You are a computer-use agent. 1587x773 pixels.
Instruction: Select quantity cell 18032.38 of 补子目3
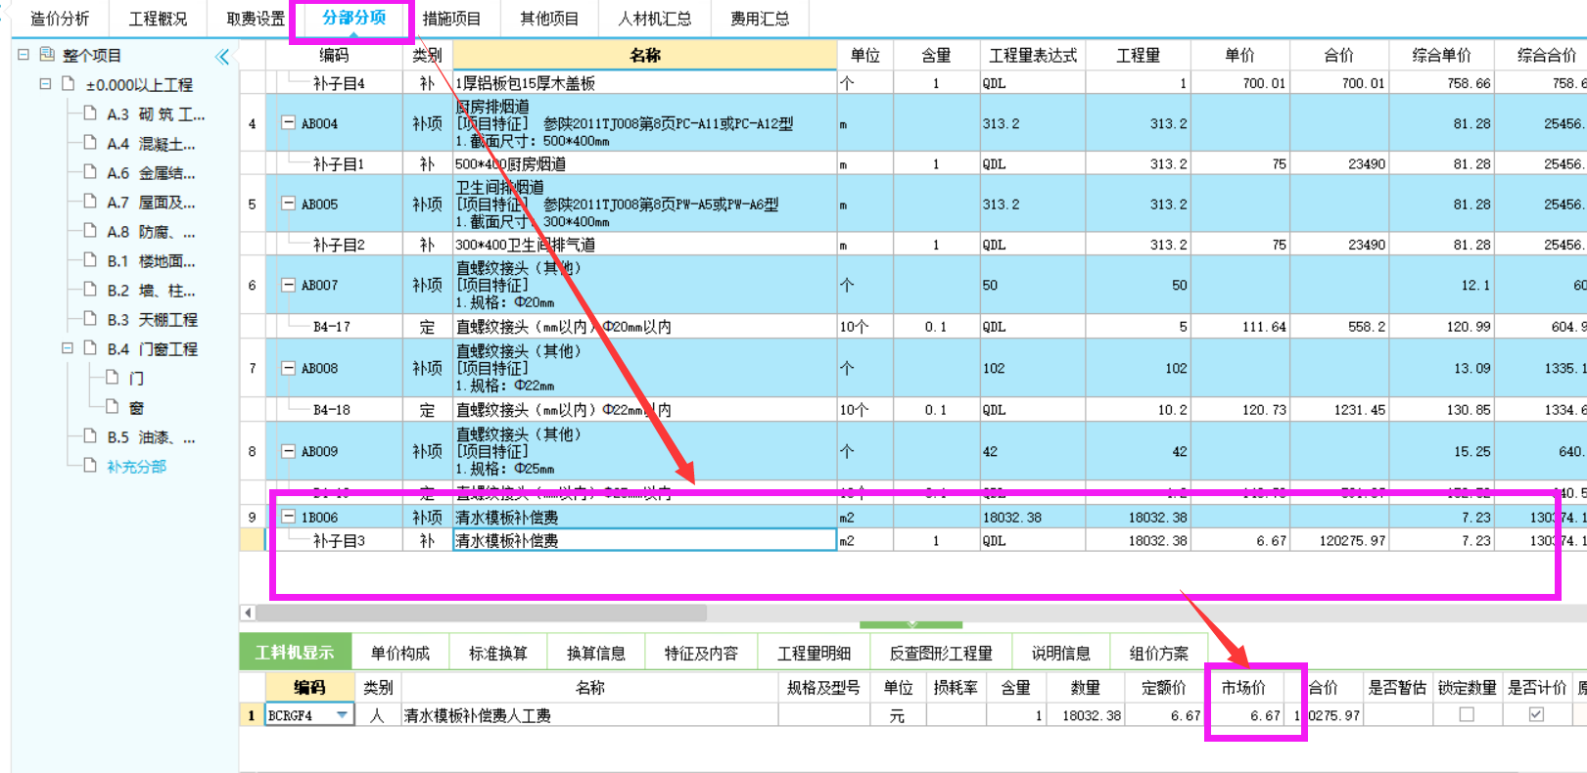1139,540
